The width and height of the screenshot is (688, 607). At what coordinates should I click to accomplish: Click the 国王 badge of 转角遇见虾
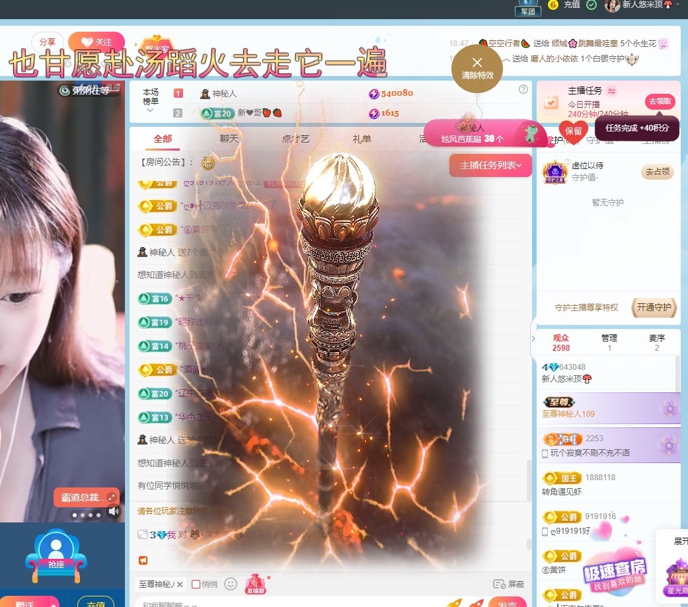point(562,478)
